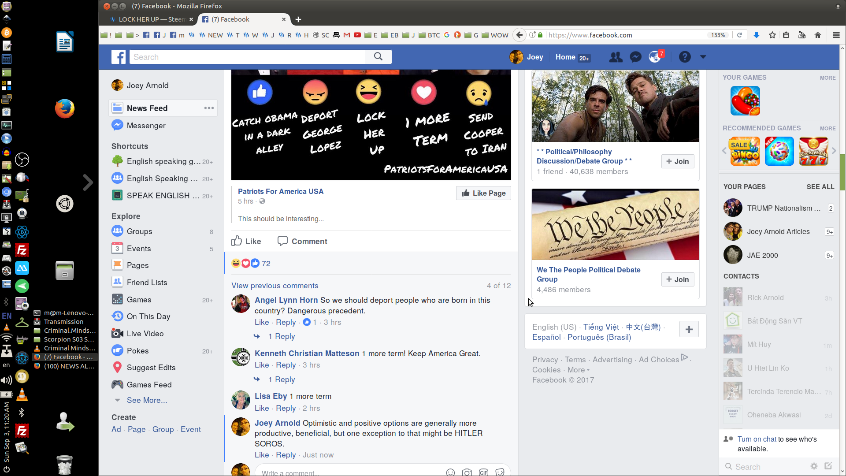Switch to LOCK HER UP Steemit tab
Viewport: 846px width, 476px height.
pyautogui.click(x=152, y=19)
